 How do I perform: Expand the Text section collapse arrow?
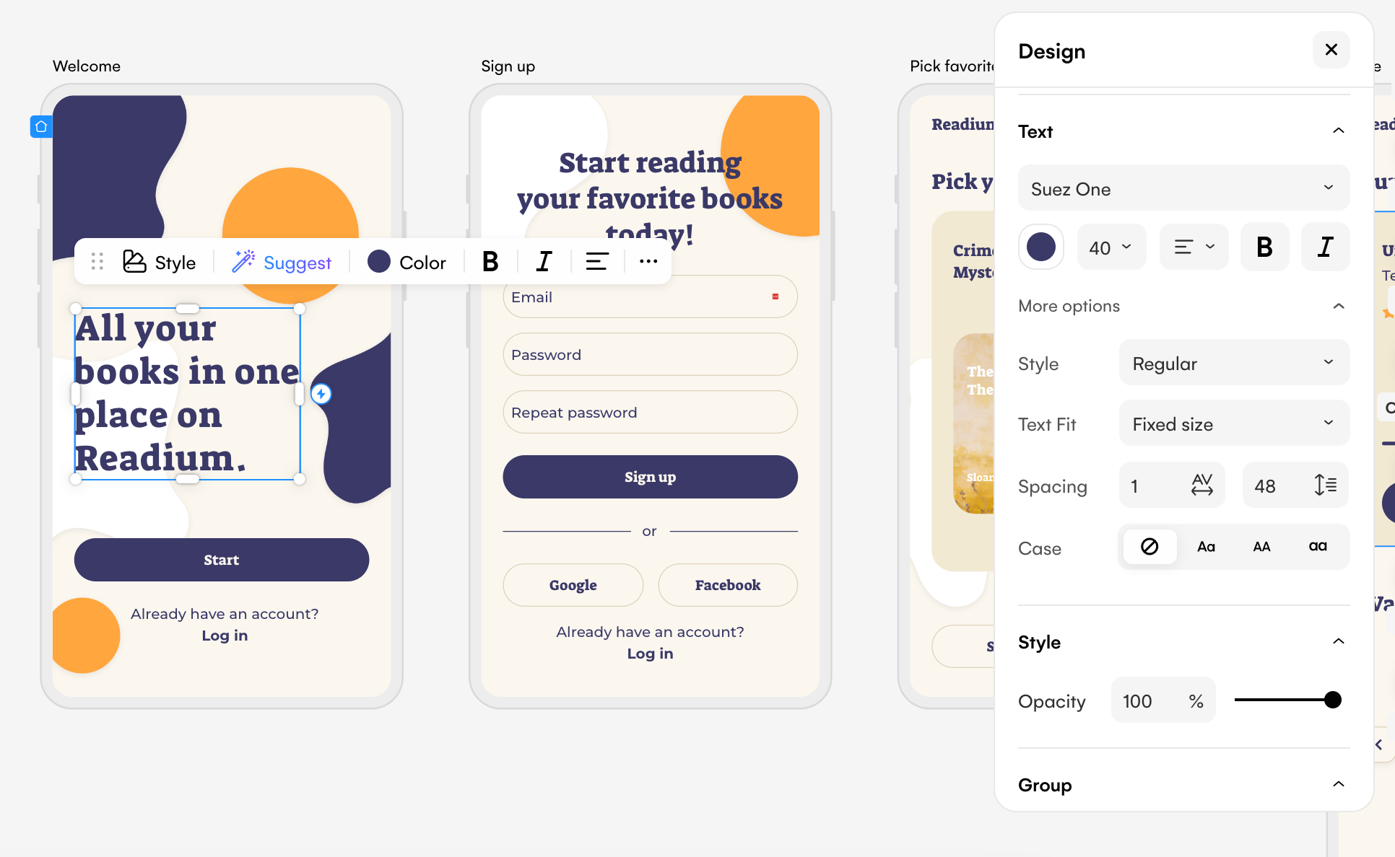tap(1340, 131)
